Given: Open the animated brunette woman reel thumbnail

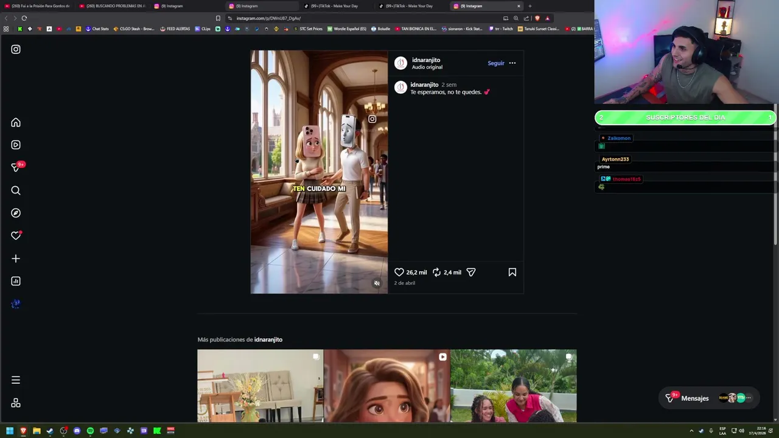Looking at the screenshot, I should [x=386, y=386].
